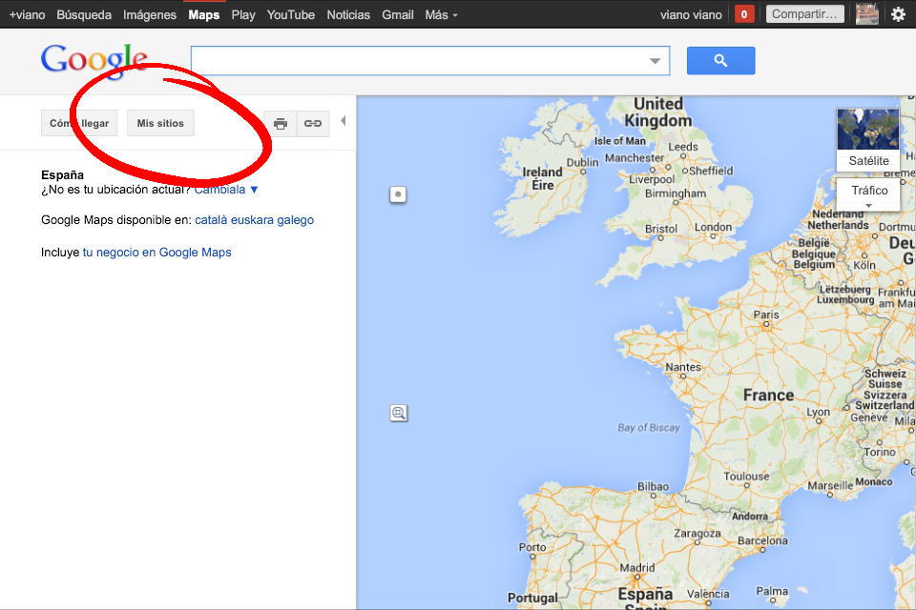The width and height of the screenshot is (916, 610).
Task: Open Noticias in the top bar
Action: pos(348,14)
